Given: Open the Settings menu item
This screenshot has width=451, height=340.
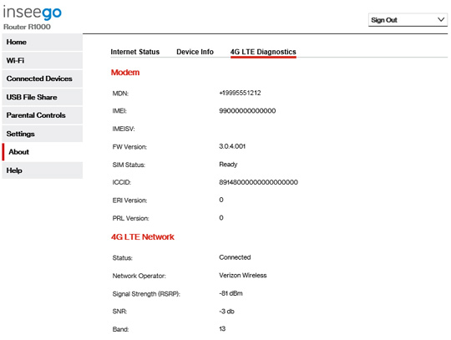Looking at the screenshot, I should (43, 134).
